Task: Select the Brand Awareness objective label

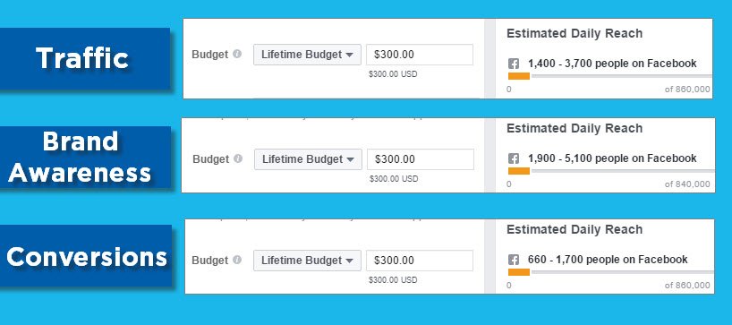Action: pos(81,158)
